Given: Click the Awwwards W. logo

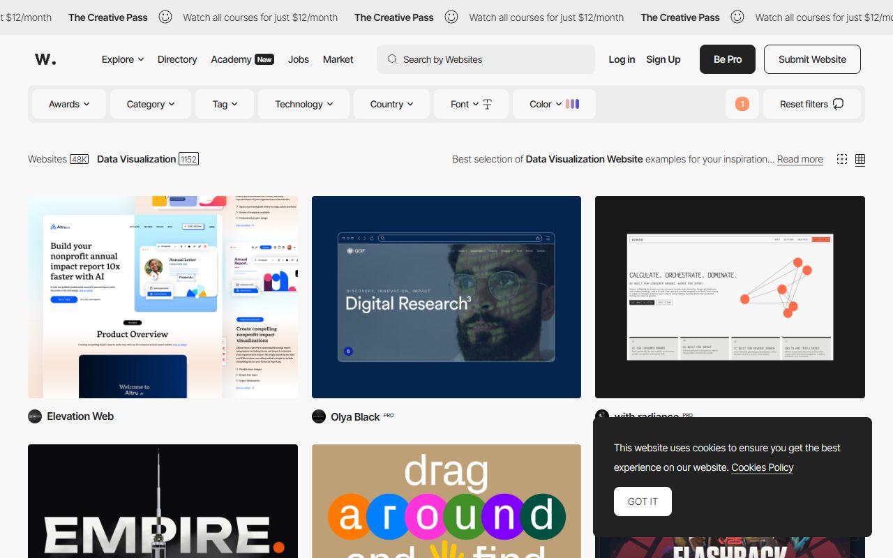Looking at the screenshot, I should pos(45,59).
